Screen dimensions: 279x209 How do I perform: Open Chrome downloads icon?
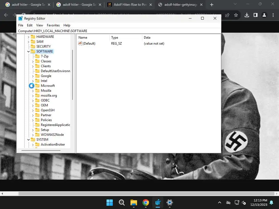[x=247, y=15]
